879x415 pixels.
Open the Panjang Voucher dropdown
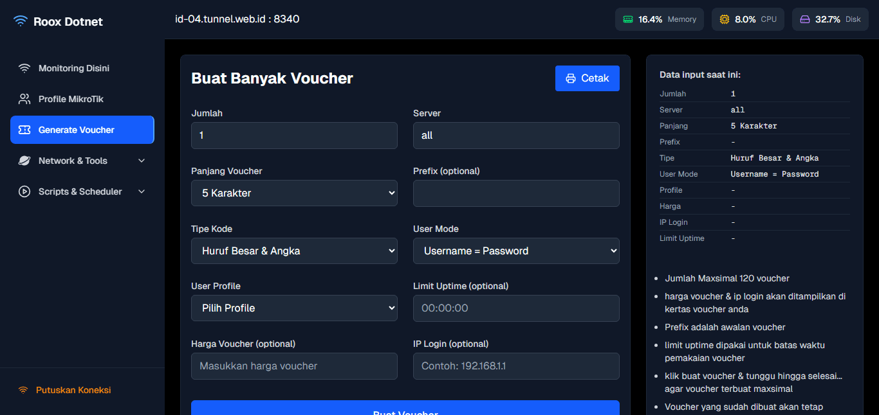point(294,193)
